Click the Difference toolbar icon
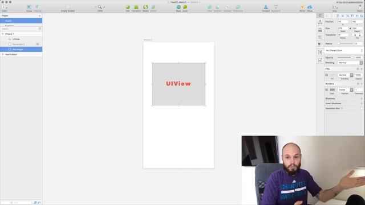This screenshot has width=365, height=205. click(238, 7)
